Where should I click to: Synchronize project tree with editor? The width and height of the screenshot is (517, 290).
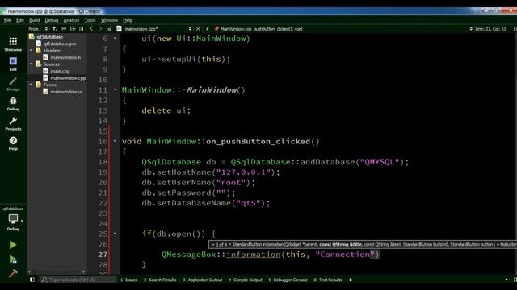tap(63, 29)
